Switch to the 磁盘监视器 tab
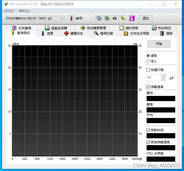184x171 pixels. click(56, 28)
